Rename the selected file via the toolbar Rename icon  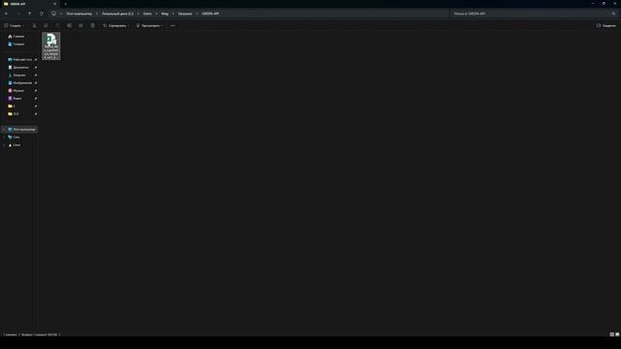[x=69, y=26]
